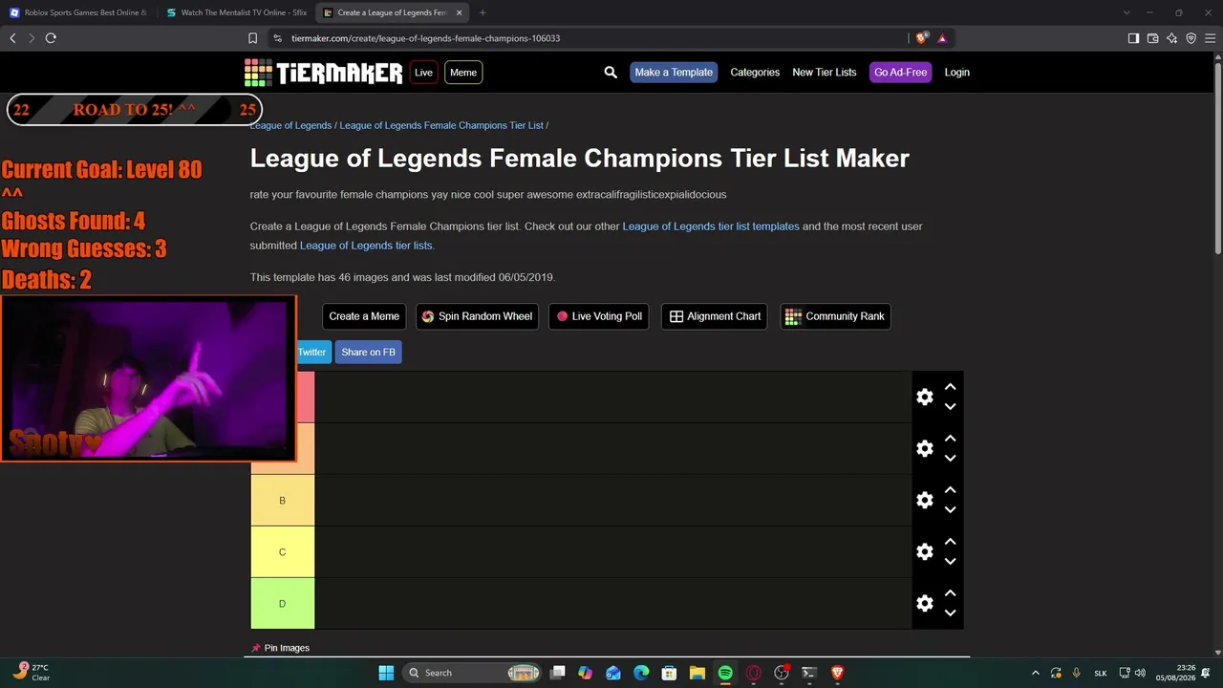The image size is (1223, 688).
Task: Open settings gear for the second tier row
Action: [924, 448]
